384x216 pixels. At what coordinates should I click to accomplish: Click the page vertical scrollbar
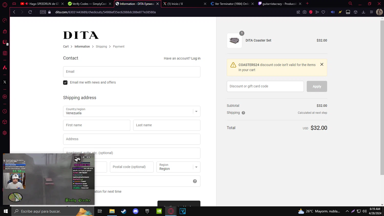(x=382, y=98)
